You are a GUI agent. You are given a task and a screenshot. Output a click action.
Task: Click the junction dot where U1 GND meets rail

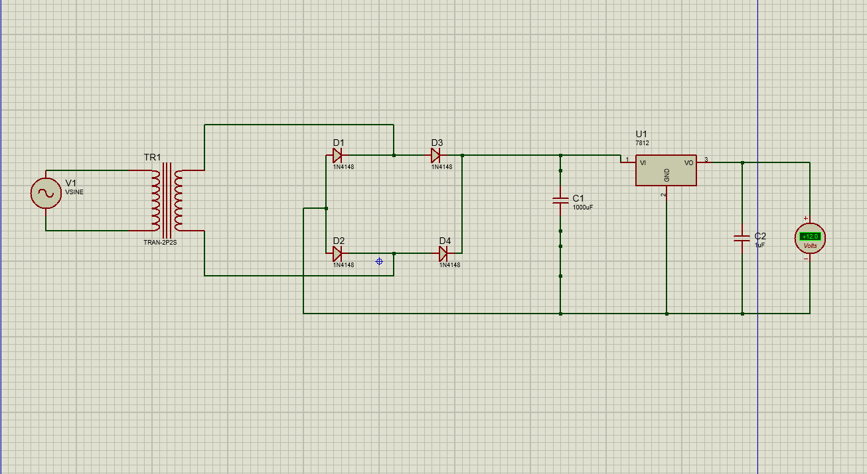pyautogui.click(x=667, y=314)
